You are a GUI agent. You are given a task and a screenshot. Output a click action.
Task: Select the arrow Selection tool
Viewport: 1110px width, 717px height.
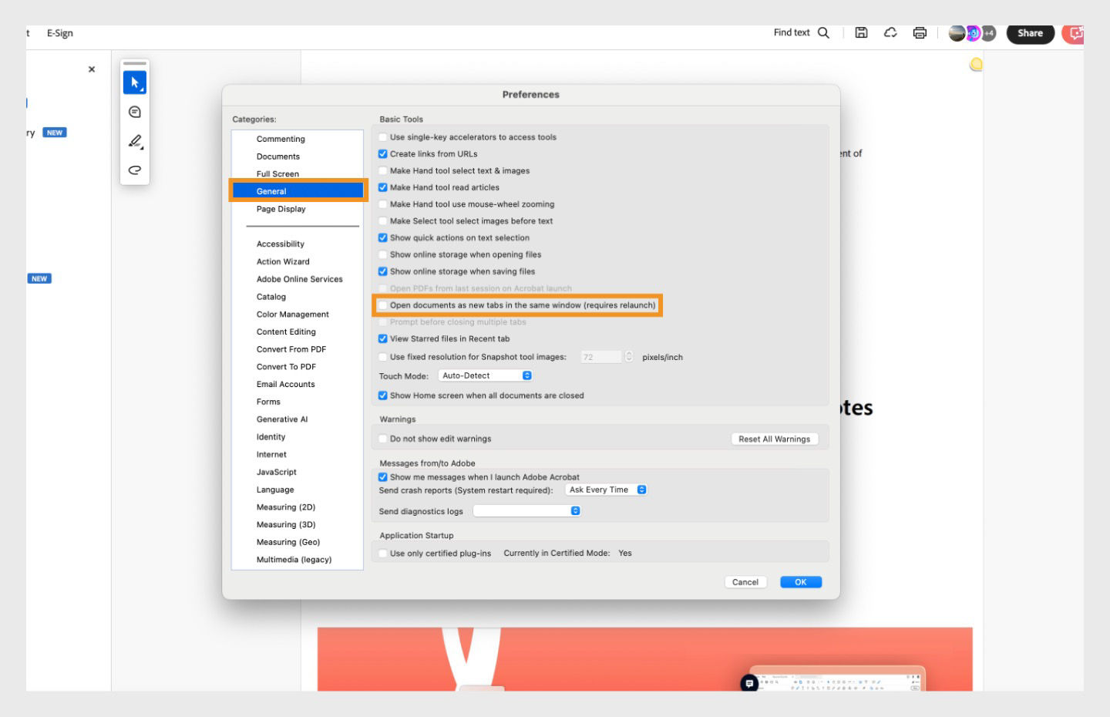pos(135,82)
